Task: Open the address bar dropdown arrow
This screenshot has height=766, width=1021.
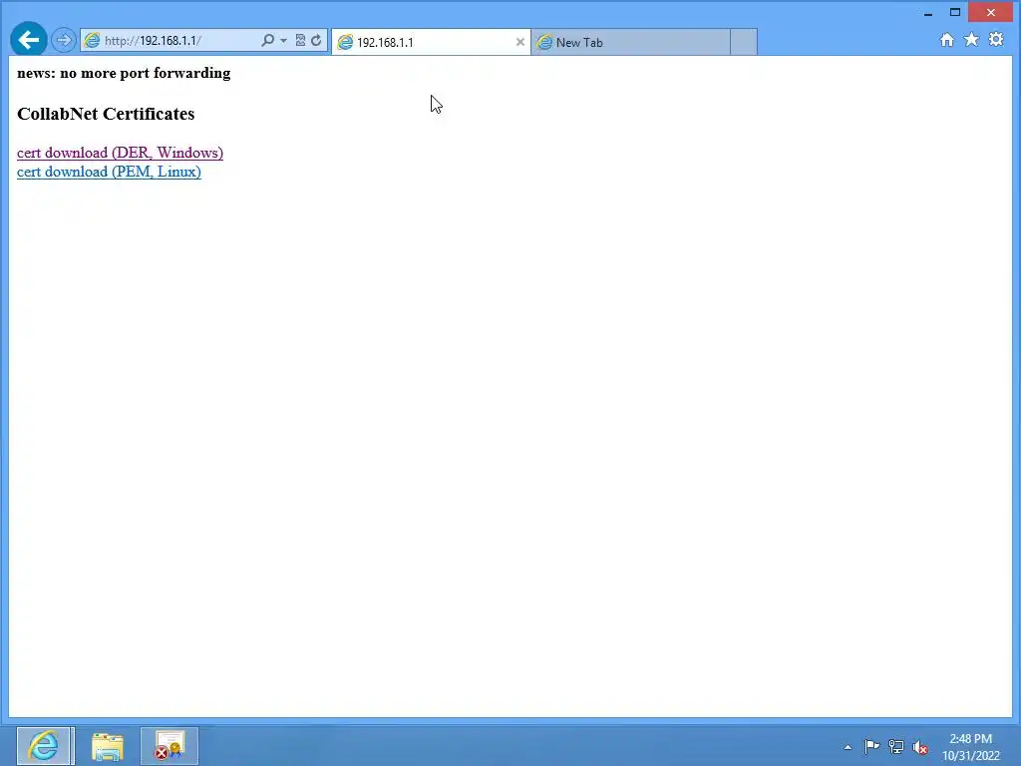Action: (283, 40)
